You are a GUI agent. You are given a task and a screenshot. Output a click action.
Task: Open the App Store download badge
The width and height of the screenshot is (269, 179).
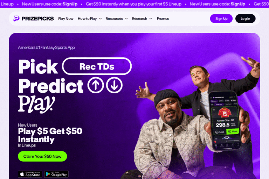[30, 174]
